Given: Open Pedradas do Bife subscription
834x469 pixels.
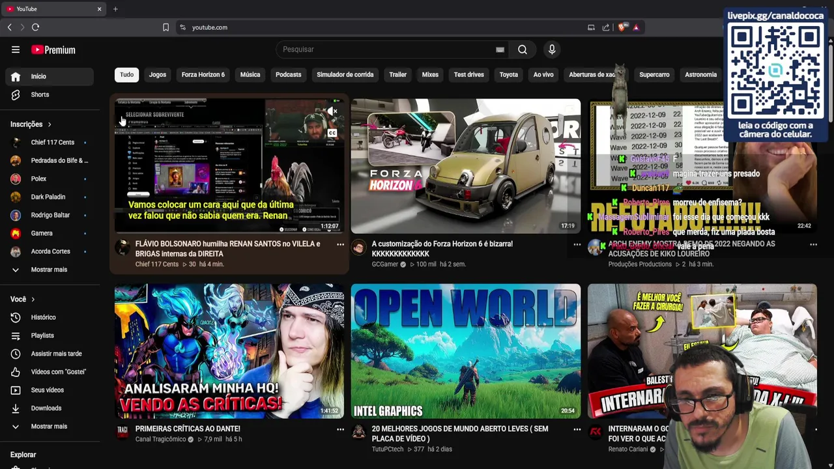Looking at the screenshot, I should coord(50,161).
